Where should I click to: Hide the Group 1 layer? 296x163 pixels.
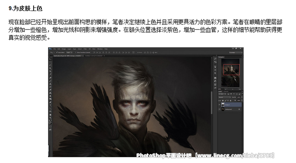219,105
